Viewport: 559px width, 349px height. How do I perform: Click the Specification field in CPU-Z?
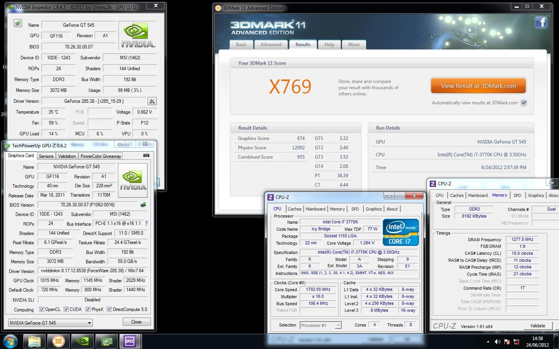point(359,252)
